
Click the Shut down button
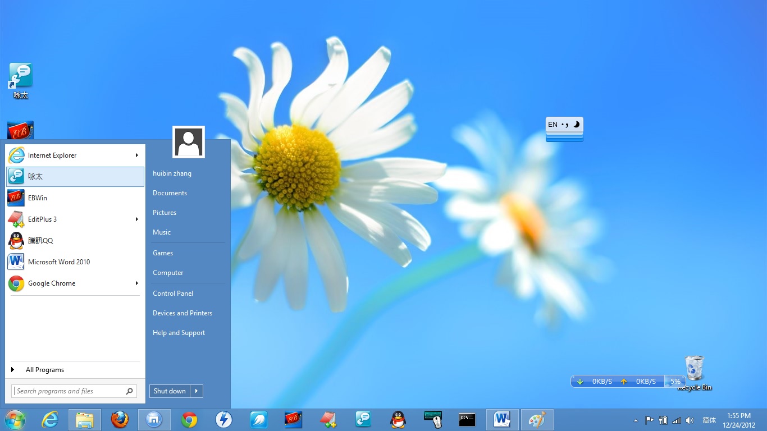click(x=170, y=391)
